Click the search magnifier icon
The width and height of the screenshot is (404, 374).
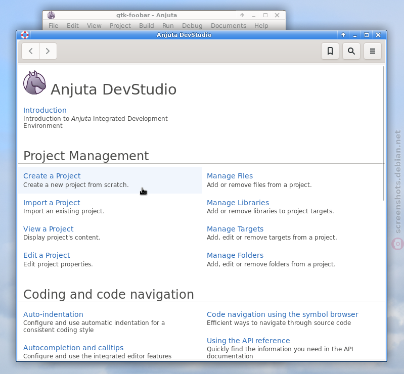[351, 51]
